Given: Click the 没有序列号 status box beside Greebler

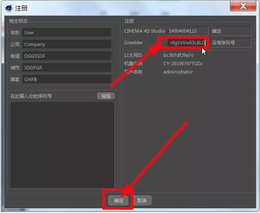Looking at the screenshot, I should (x=231, y=43).
